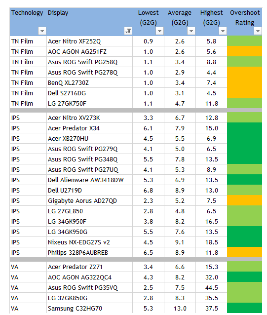Image resolution: width=267 pixels, height=315 pixels.
Task: Select the Asus ROG Swift PG258Q cell
Action: point(89,62)
